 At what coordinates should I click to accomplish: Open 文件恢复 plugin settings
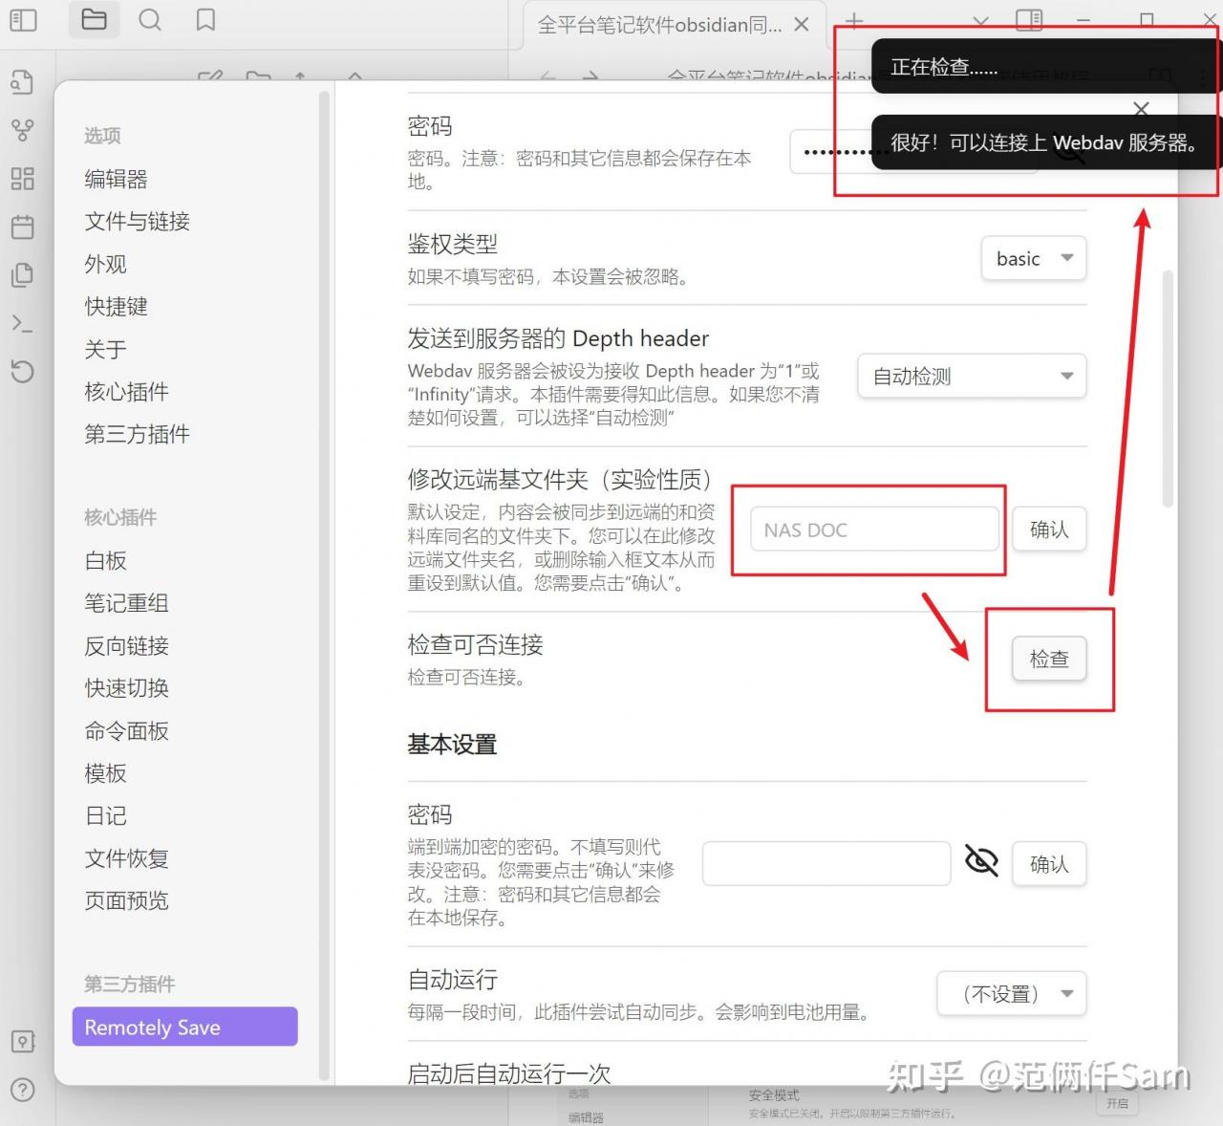[126, 858]
